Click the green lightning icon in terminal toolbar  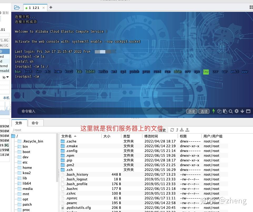click(213, 111)
